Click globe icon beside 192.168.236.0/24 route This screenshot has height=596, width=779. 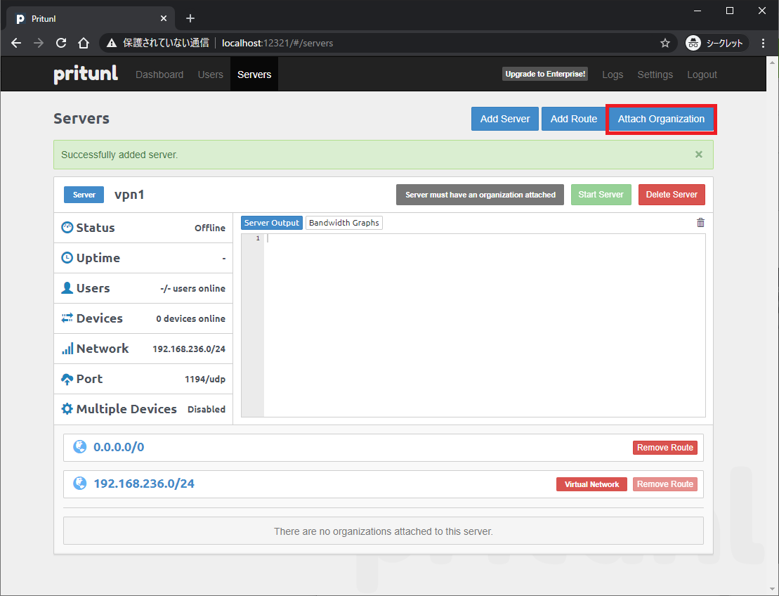[x=79, y=483]
